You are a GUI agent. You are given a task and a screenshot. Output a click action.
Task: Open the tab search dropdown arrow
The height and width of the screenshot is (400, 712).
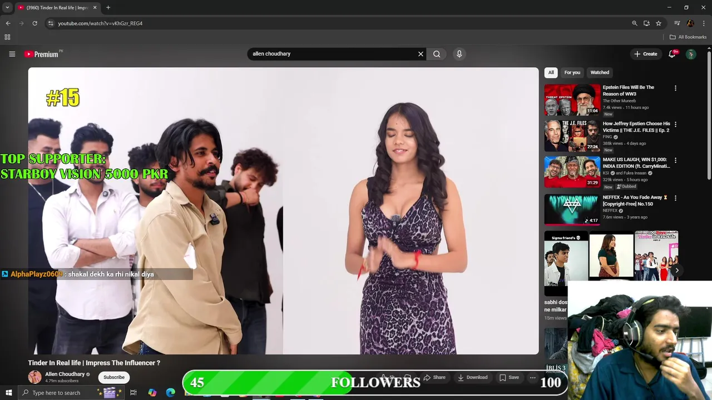click(x=7, y=8)
